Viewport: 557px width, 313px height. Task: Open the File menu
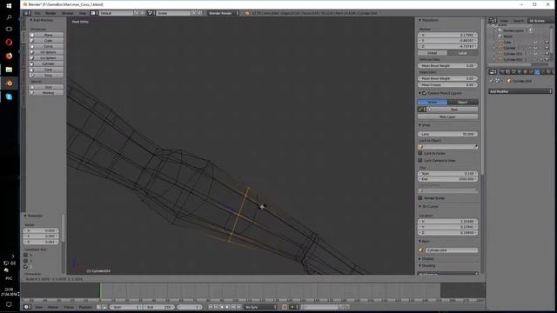coord(37,13)
